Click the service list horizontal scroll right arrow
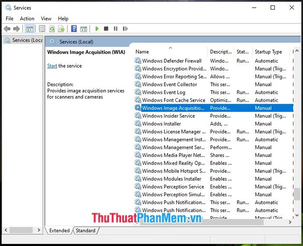 290,222
